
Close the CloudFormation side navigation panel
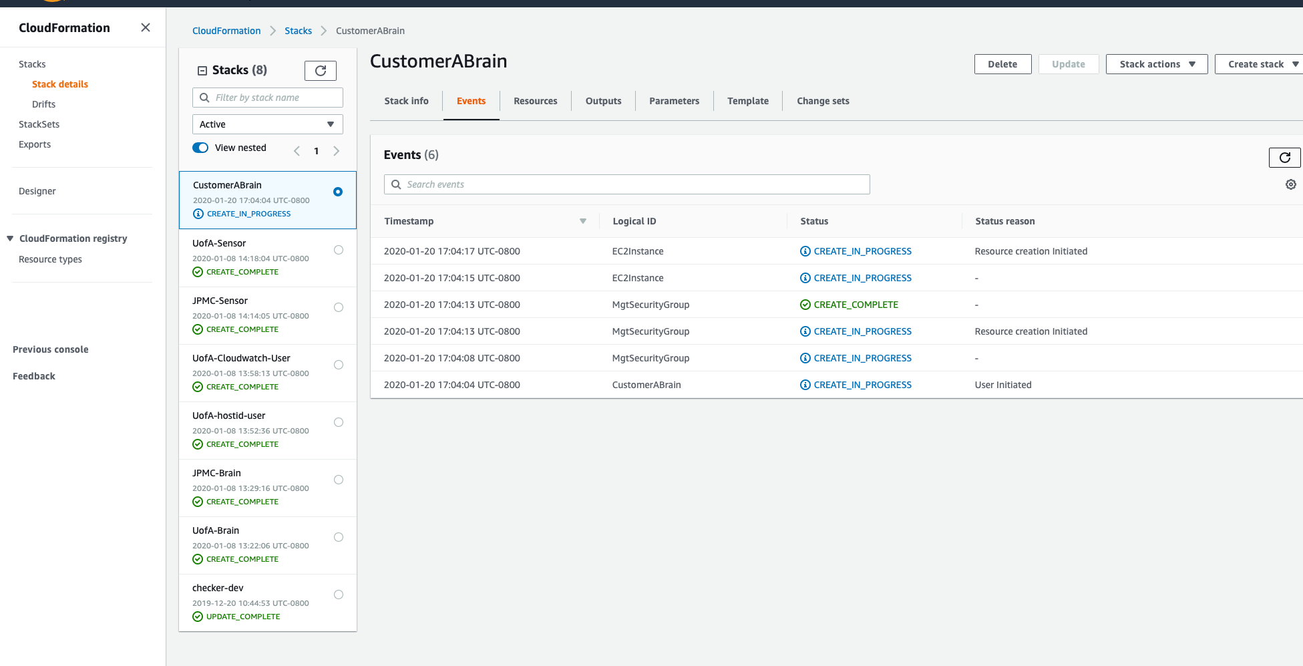[x=146, y=27]
